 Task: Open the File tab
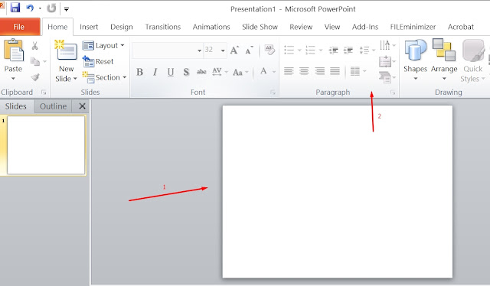click(18, 27)
